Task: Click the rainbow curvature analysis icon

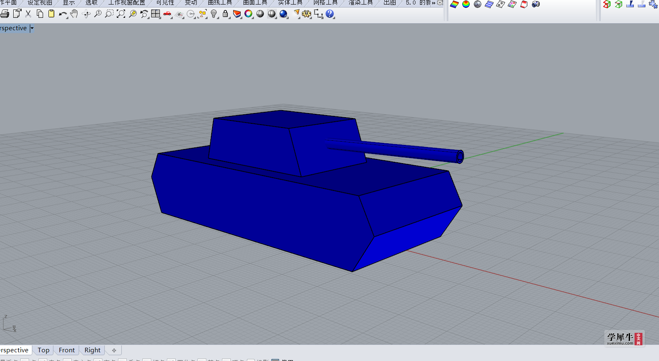Action: pos(454,4)
